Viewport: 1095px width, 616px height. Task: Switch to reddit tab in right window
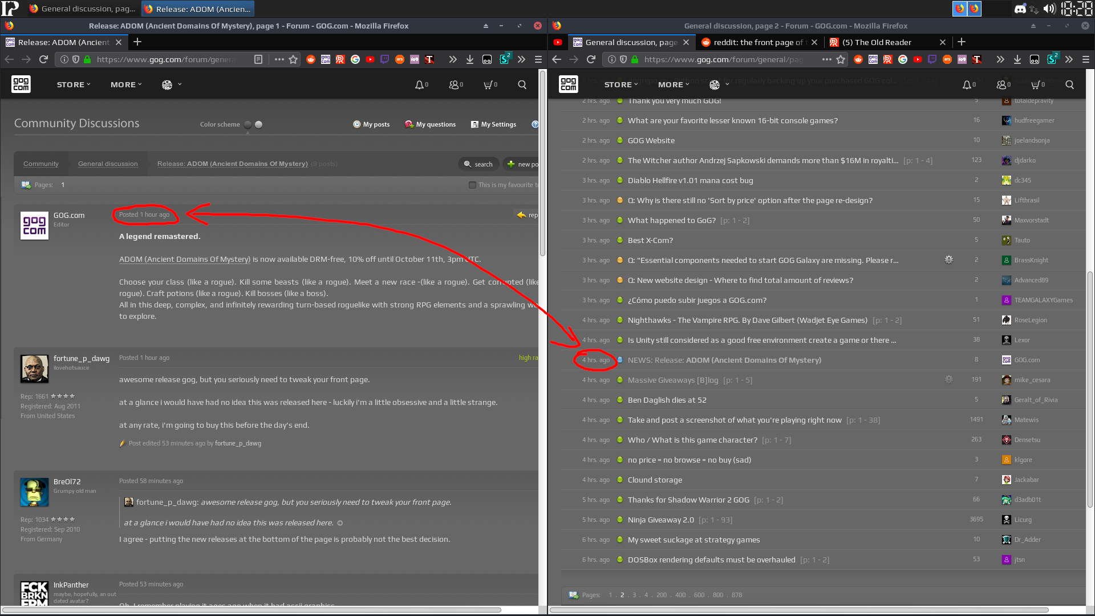pyautogui.click(x=759, y=42)
